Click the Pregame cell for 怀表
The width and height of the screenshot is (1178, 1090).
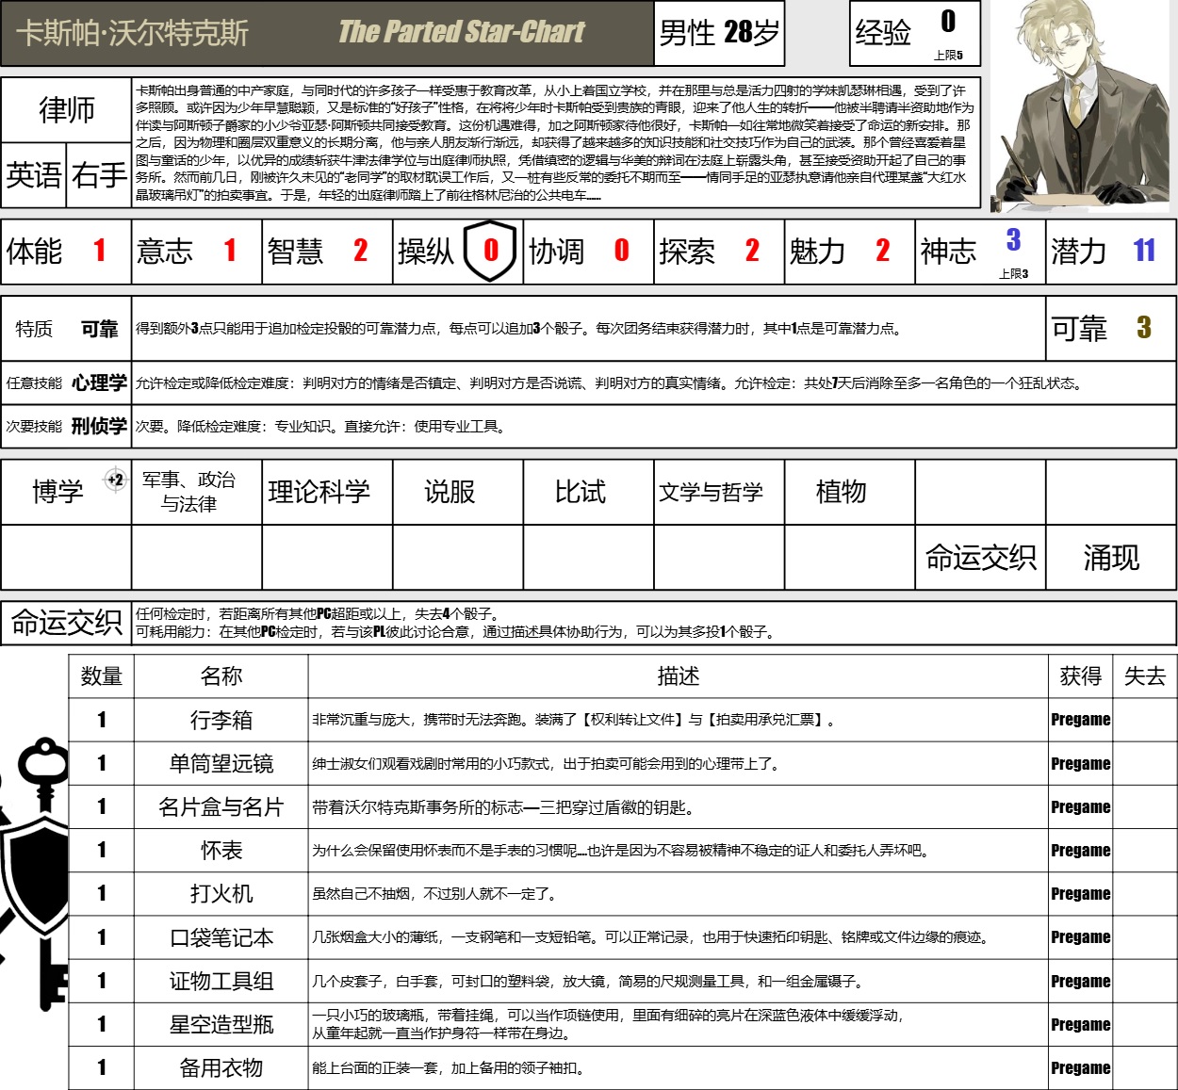[1081, 850]
